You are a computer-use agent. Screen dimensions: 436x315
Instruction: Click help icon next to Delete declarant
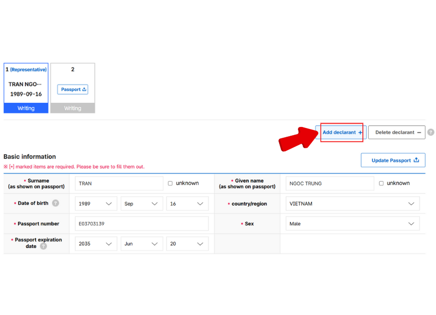point(431,132)
